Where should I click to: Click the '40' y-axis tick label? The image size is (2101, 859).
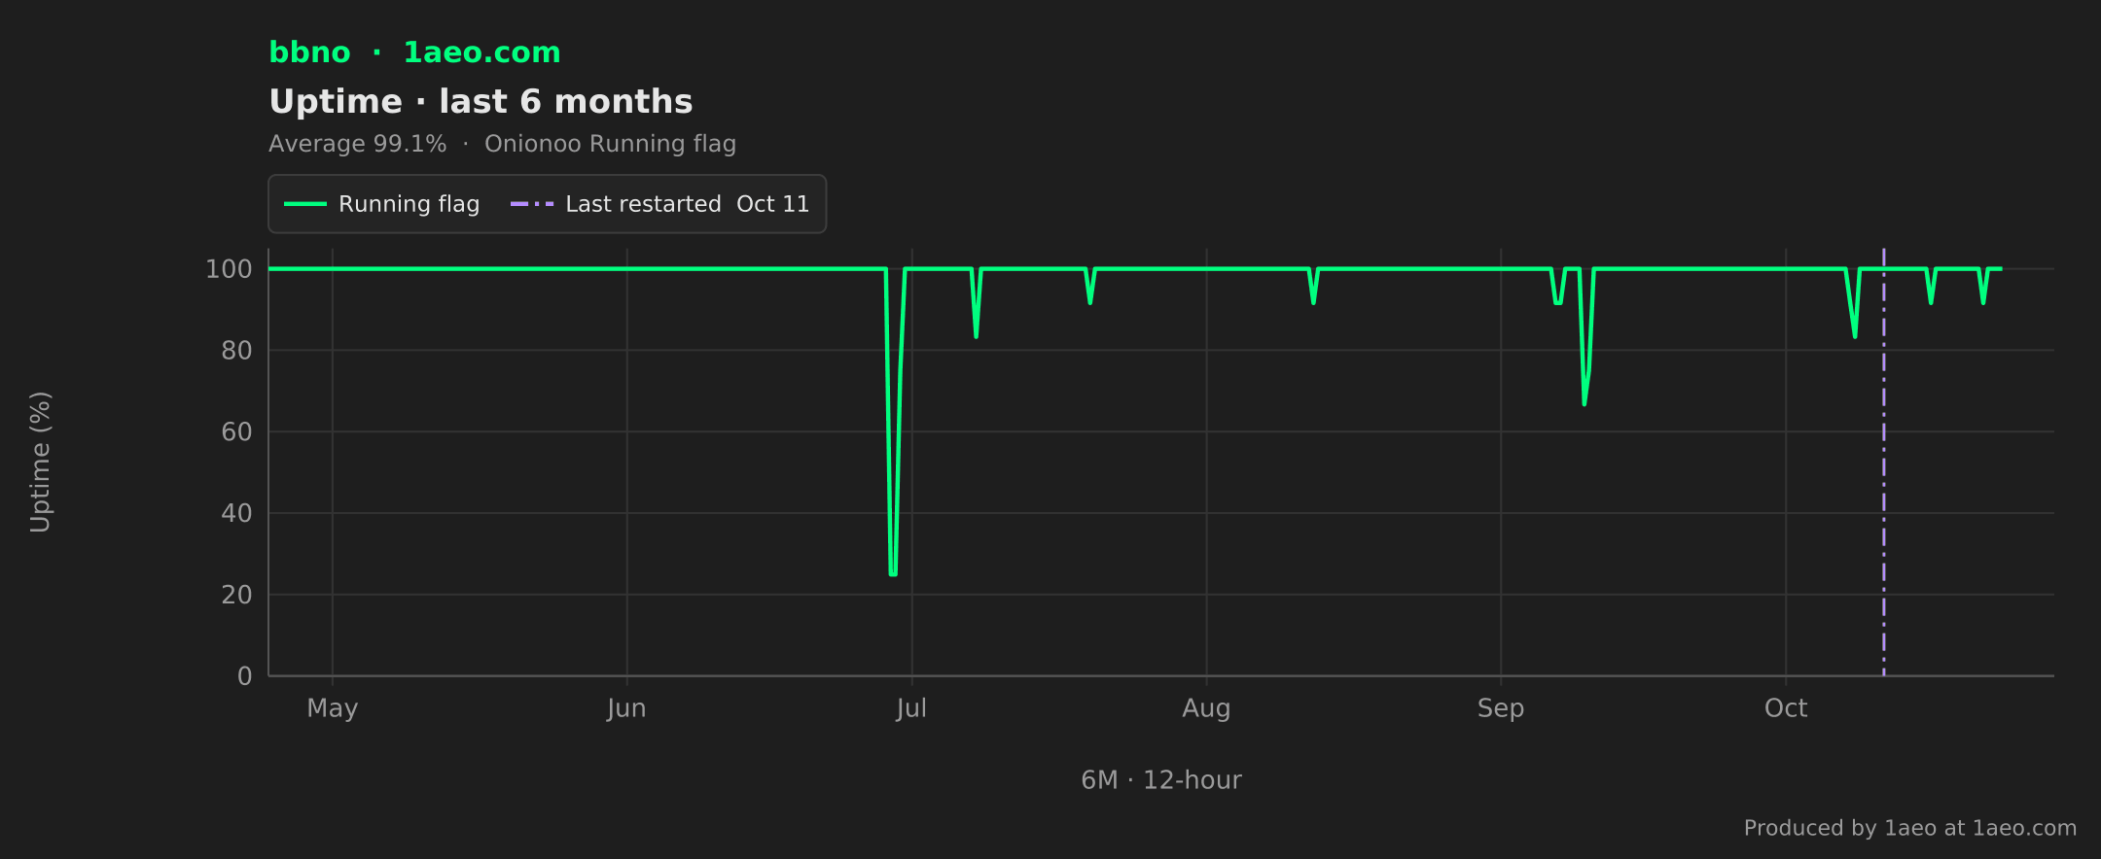point(236,513)
